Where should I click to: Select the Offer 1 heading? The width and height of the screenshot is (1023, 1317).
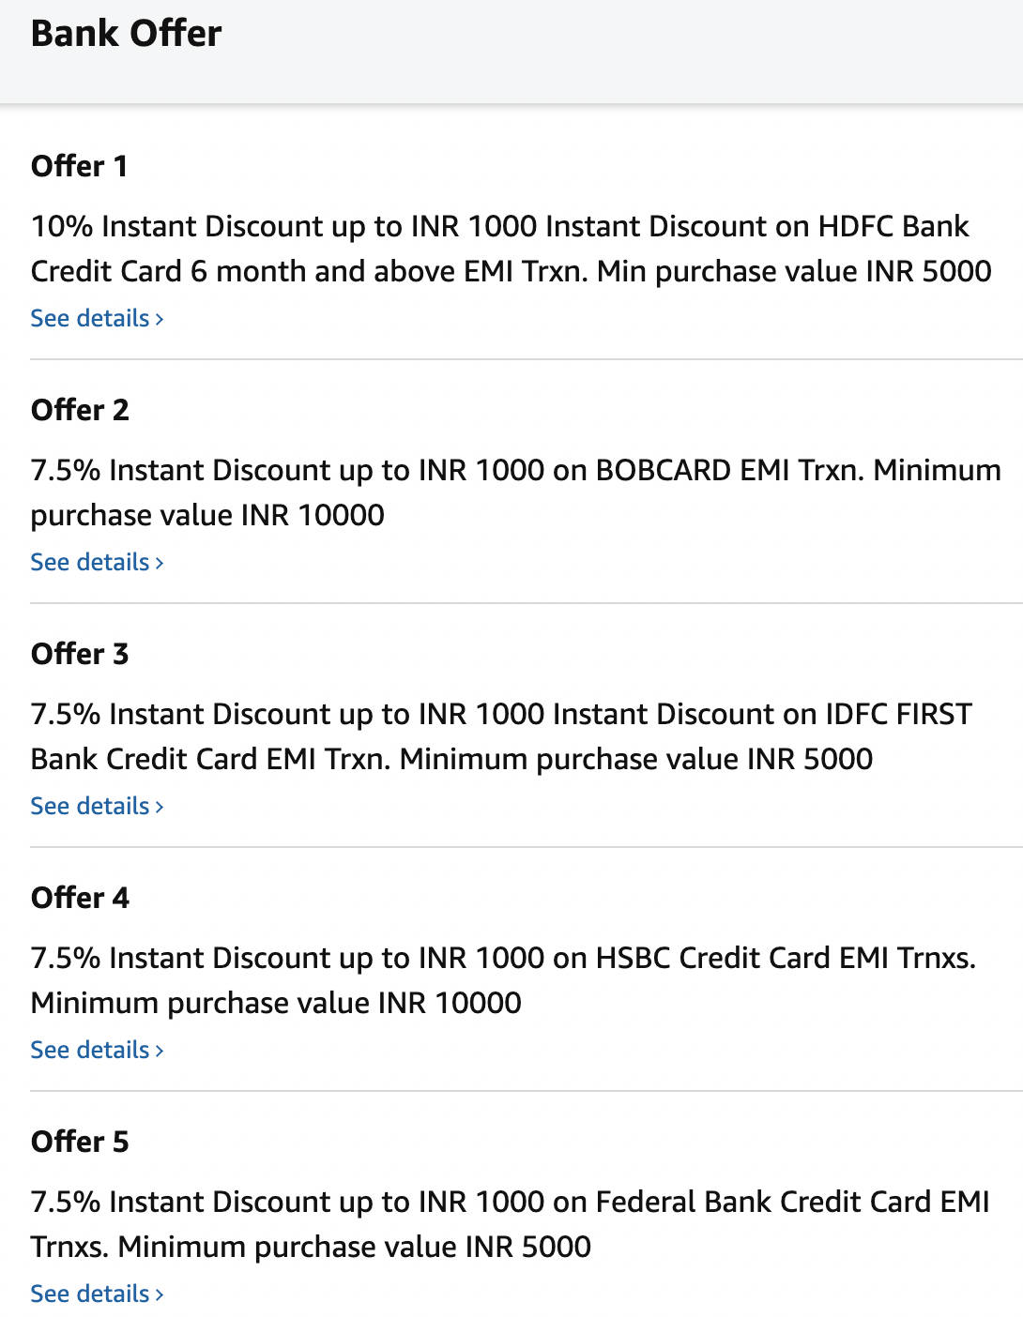click(x=79, y=166)
